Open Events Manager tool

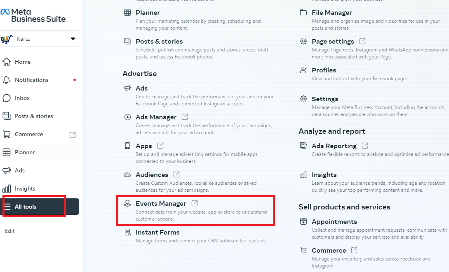click(x=161, y=203)
